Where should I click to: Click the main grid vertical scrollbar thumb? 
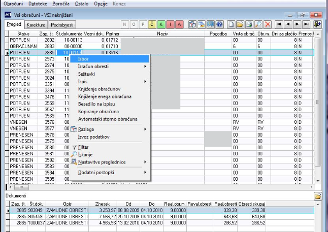point(317,102)
